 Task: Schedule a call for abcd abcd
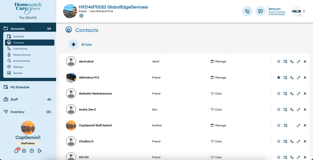pos(285,61)
